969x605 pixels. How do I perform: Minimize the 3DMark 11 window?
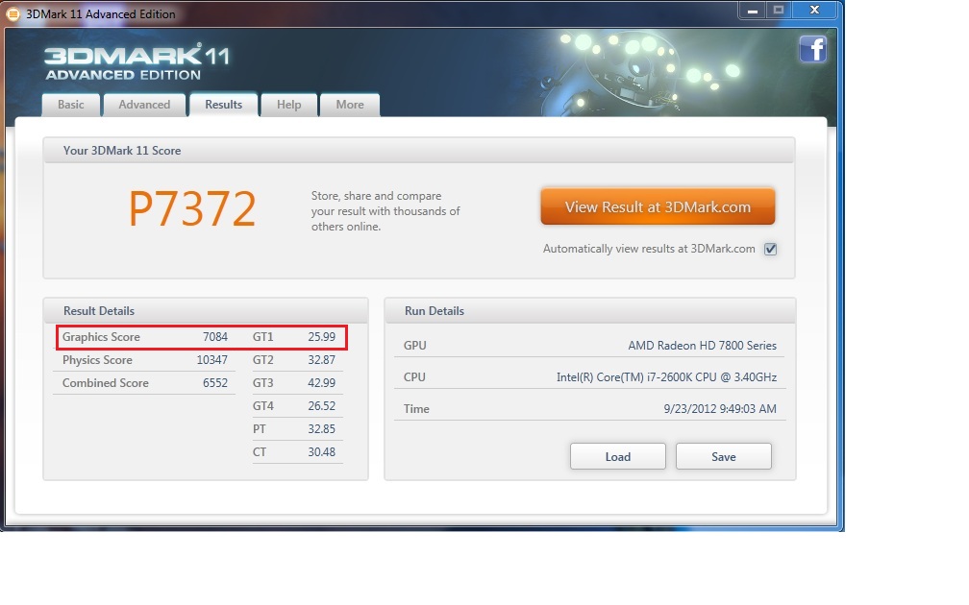coord(752,11)
